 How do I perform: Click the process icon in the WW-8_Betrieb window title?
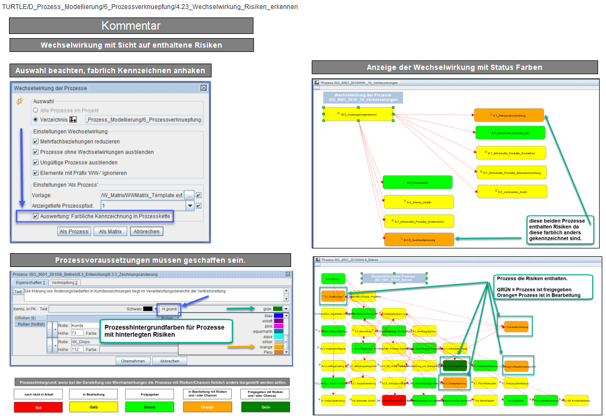[318, 260]
